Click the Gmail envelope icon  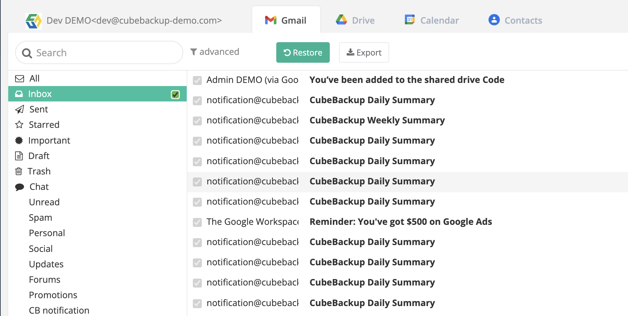[271, 20]
